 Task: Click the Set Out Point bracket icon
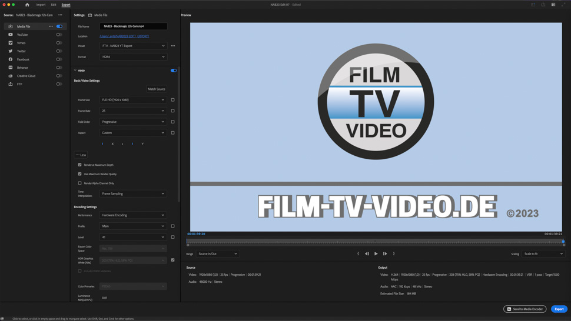(x=394, y=254)
